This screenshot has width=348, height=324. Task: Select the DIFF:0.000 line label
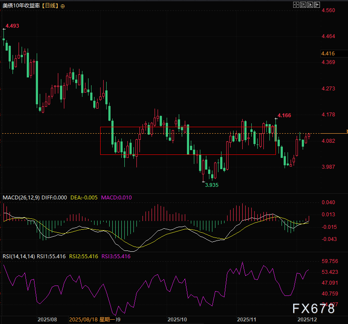tap(54, 197)
